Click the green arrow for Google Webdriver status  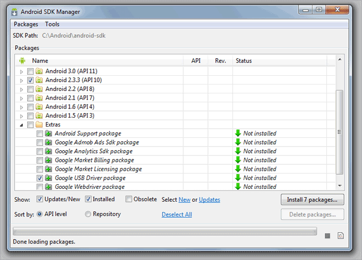click(x=238, y=187)
